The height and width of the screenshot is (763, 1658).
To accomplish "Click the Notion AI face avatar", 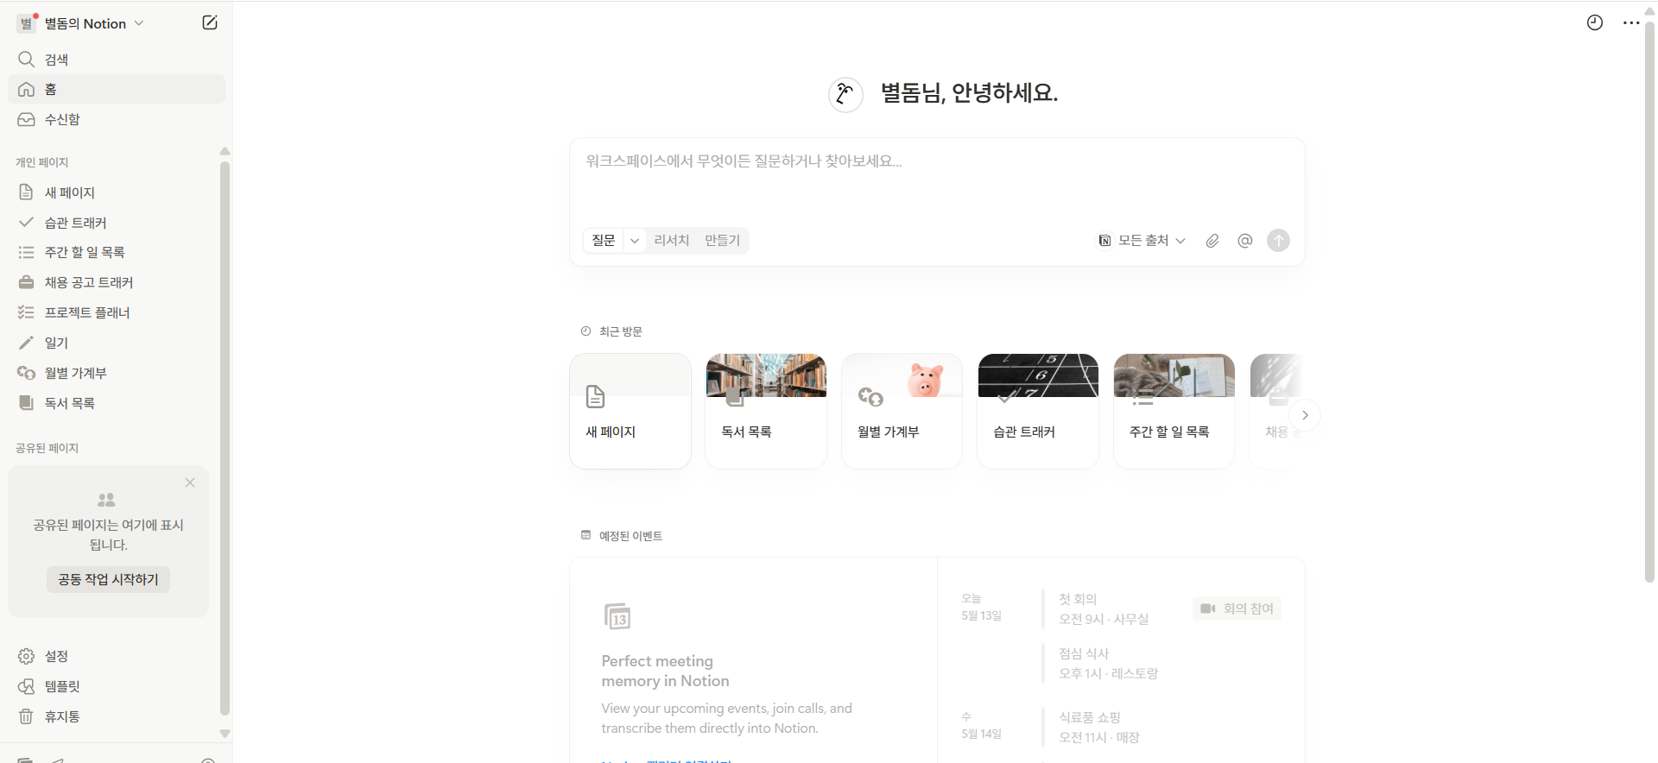I will 845,94.
